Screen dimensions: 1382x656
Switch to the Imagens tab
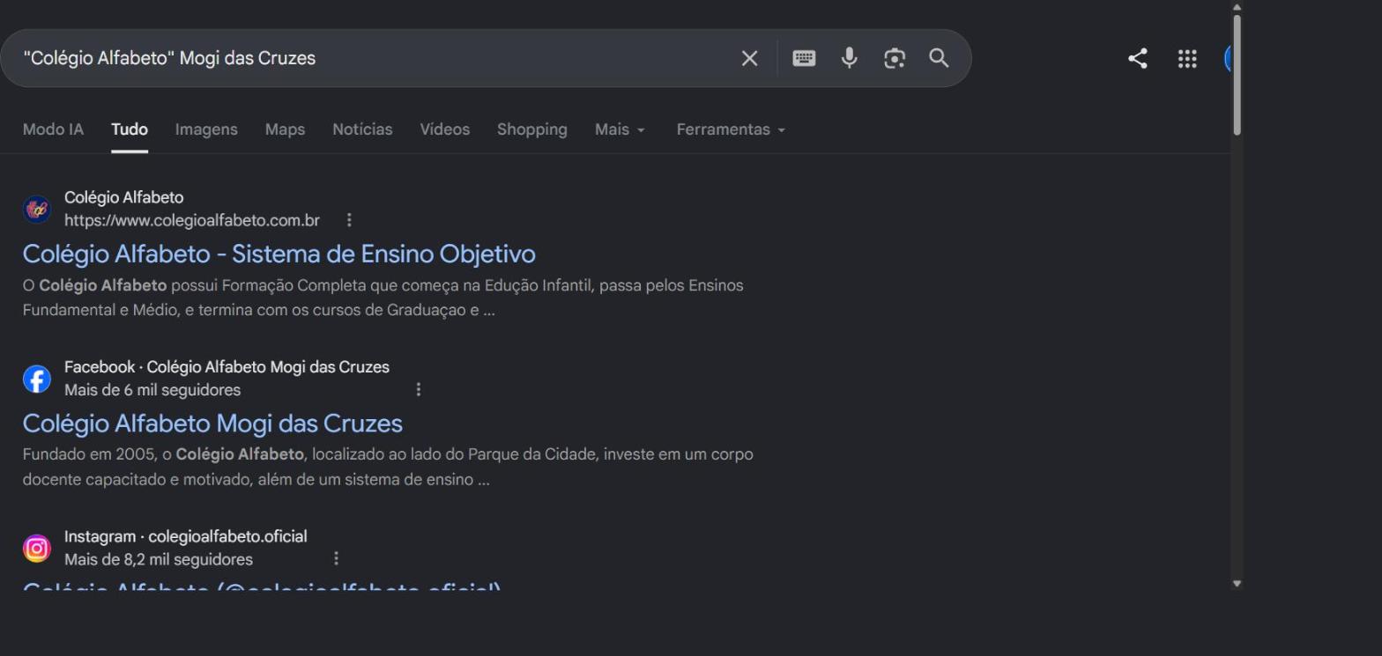[206, 129]
